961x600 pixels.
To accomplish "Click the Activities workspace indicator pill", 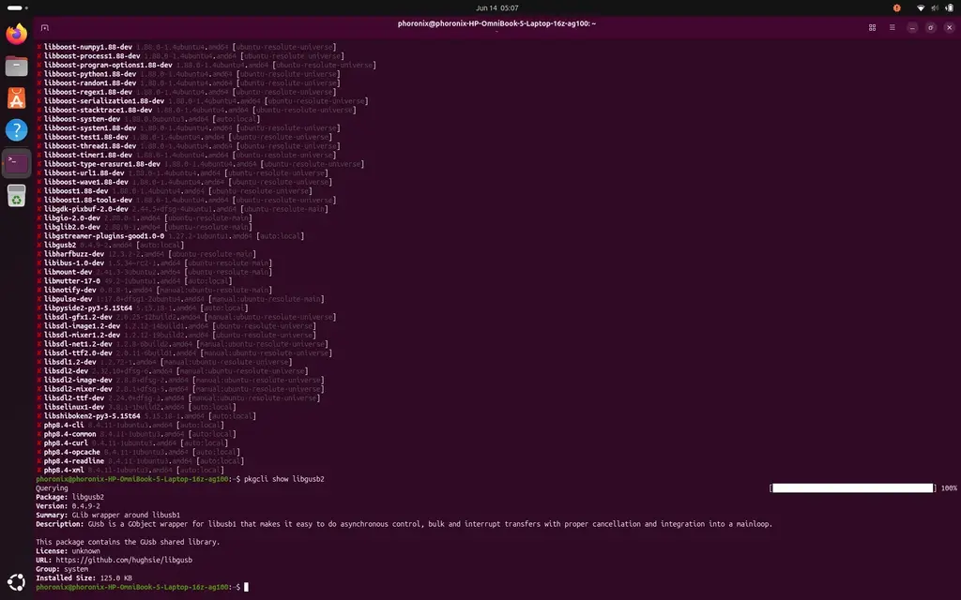I will pos(17,7).
